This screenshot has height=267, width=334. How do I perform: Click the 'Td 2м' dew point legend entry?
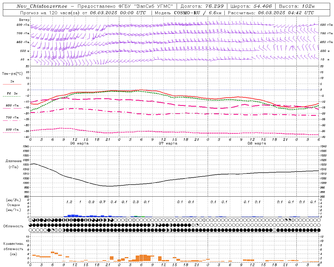point(12,93)
